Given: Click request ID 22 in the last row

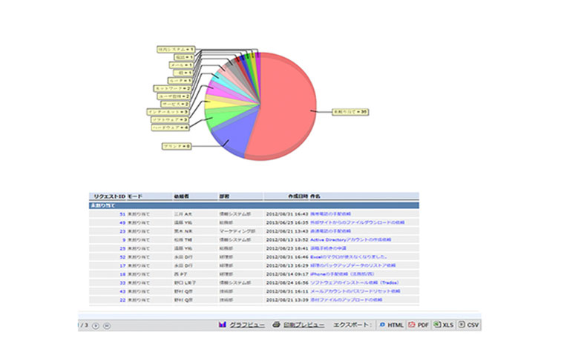Looking at the screenshot, I should pos(122,299).
